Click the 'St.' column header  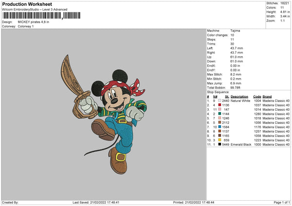(227, 97)
